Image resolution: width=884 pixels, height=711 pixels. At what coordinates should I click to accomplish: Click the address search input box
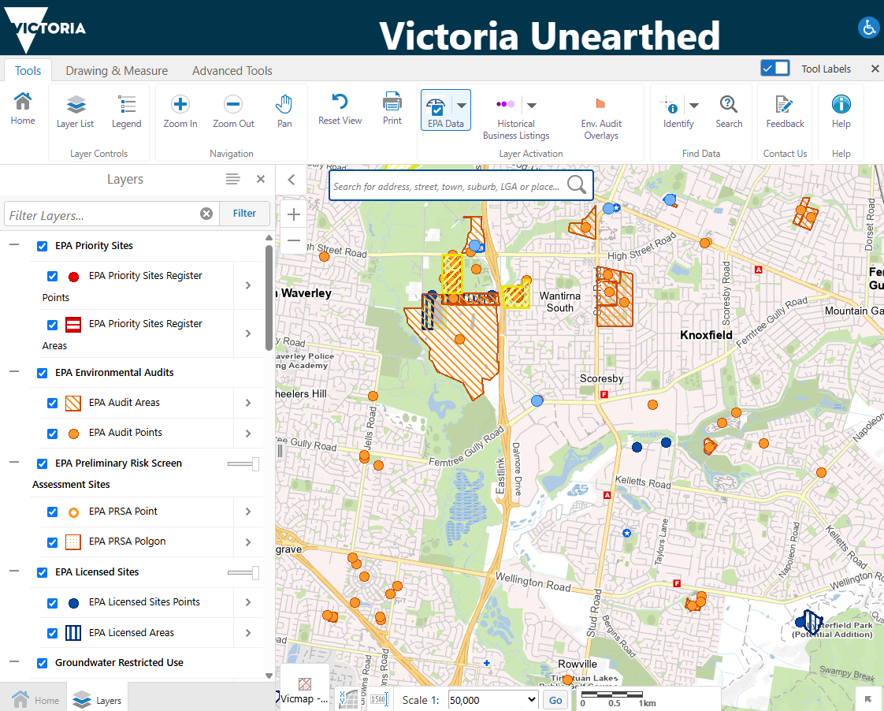[447, 185]
